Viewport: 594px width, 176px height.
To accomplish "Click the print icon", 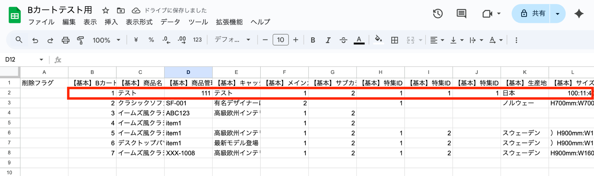I will (x=66, y=40).
